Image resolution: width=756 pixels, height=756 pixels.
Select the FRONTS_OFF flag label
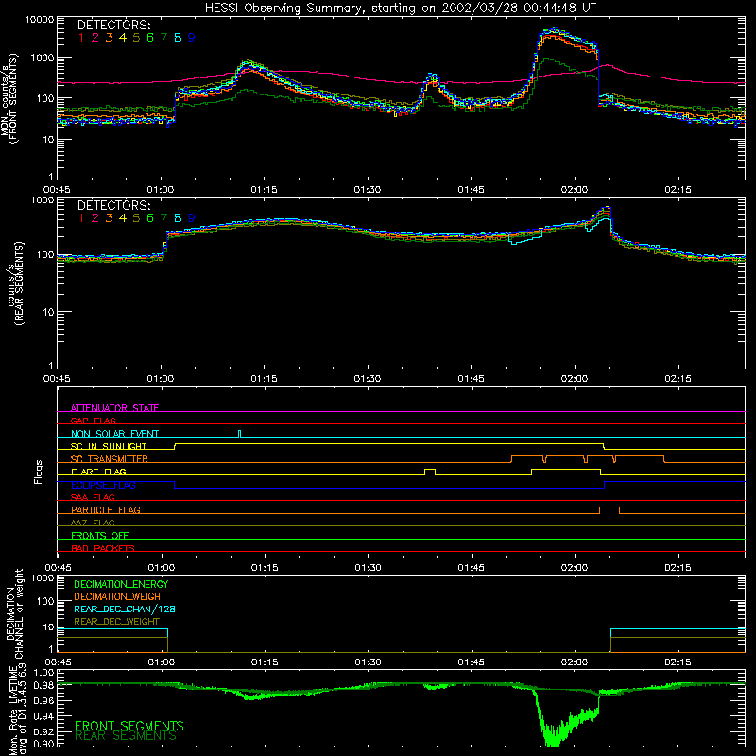tap(100, 535)
